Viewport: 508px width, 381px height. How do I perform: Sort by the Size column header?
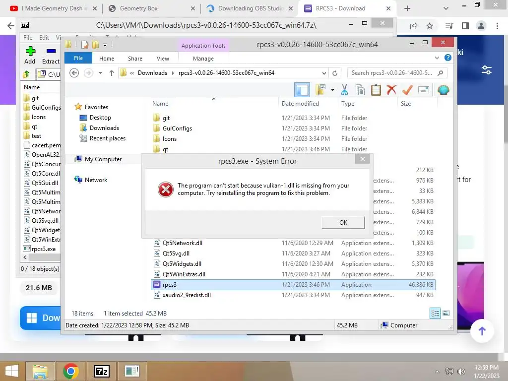click(406, 104)
